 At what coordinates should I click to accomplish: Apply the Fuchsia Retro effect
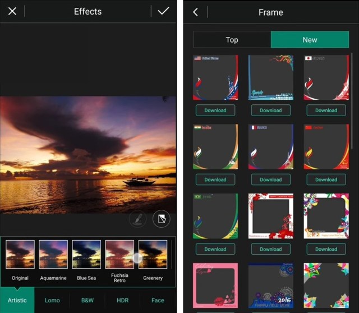119,255
